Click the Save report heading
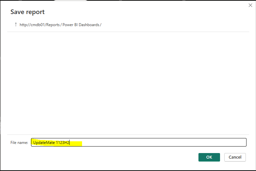The height and width of the screenshot is (171, 256). [27, 12]
